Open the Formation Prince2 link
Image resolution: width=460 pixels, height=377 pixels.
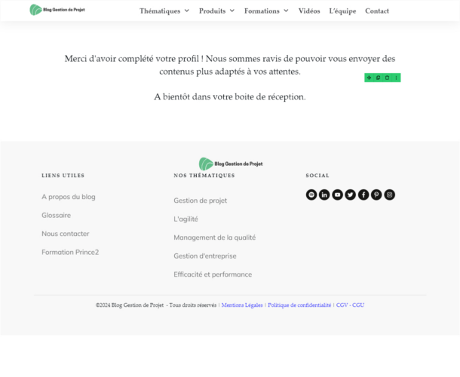(70, 253)
